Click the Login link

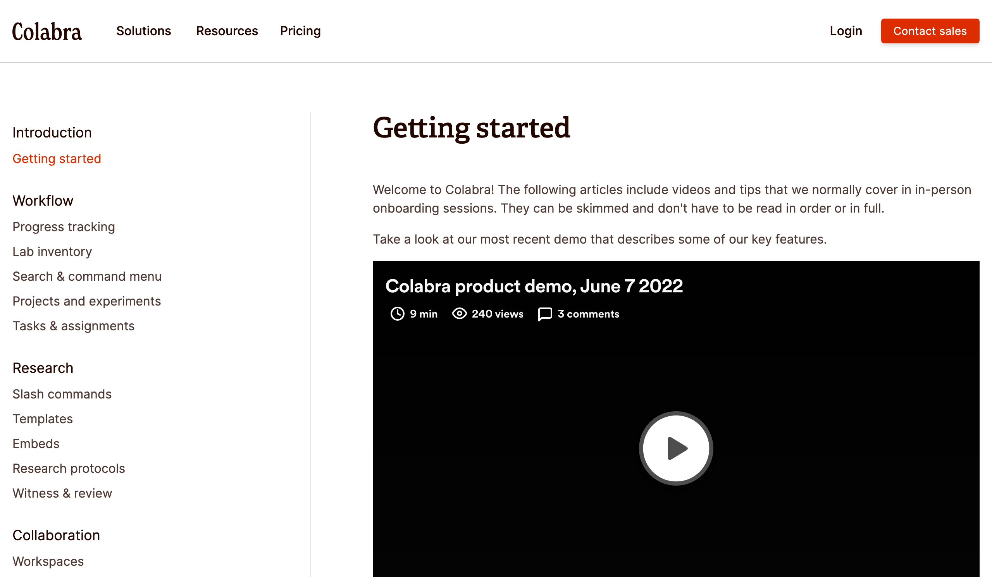846,31
